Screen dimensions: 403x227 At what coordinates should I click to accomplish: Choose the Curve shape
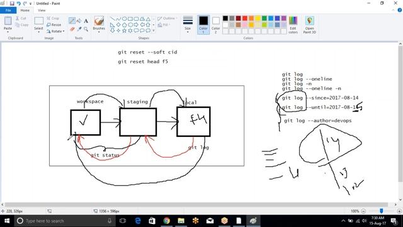pyautogui.click(x=118, y=19)
